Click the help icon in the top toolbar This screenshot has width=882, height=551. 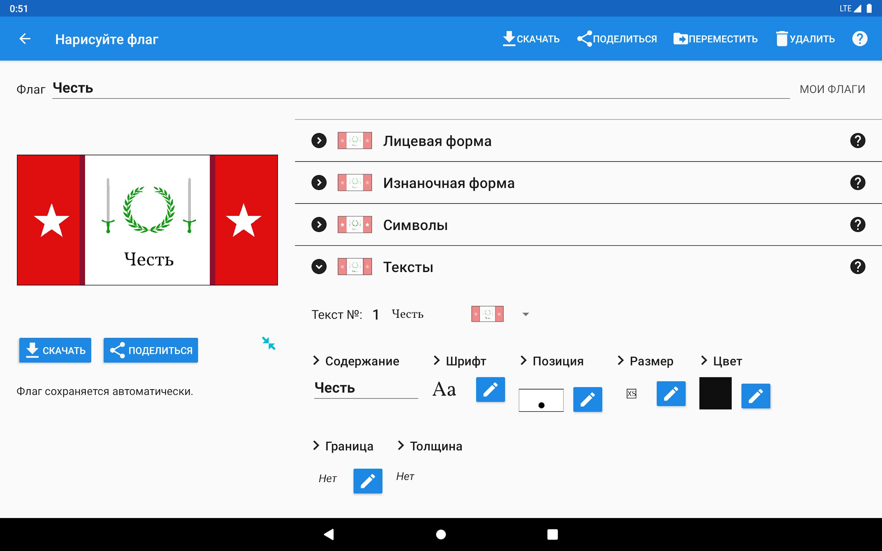[x=859, y=39]
